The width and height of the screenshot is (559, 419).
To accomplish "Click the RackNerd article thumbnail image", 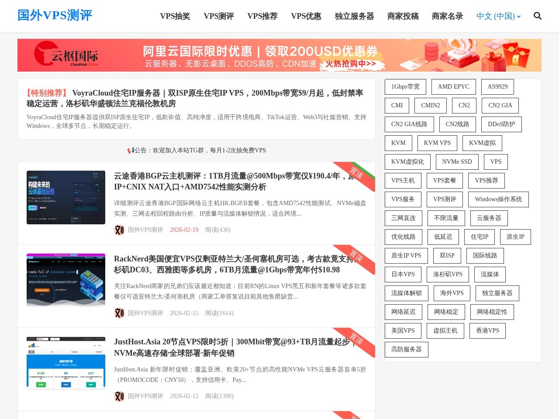I will point(66,280).
